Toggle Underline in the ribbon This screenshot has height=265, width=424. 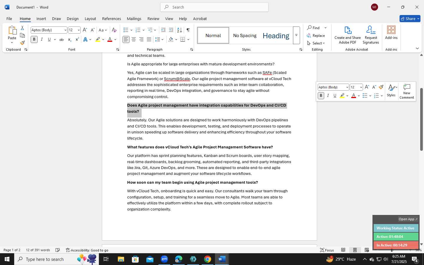point(49,39)
